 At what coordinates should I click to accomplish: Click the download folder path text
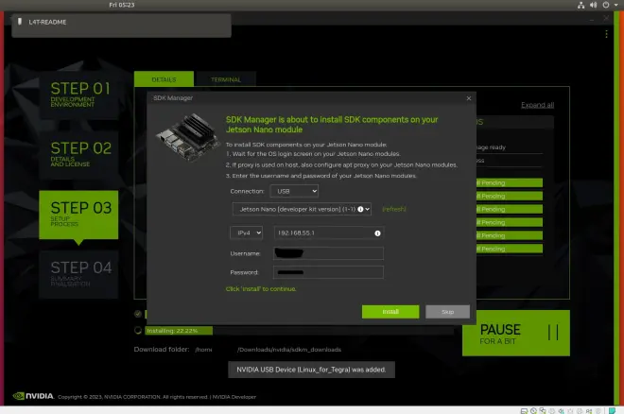point(269,350)
